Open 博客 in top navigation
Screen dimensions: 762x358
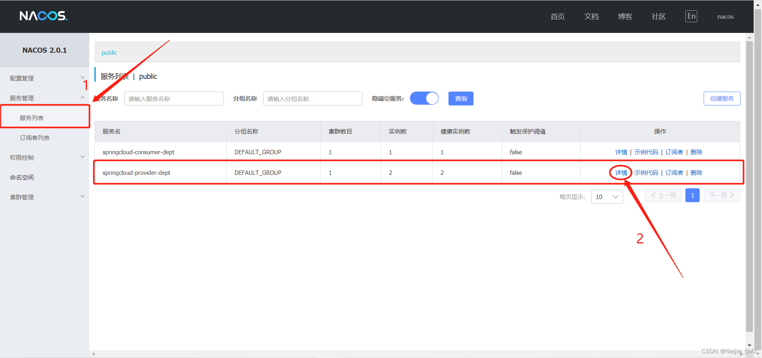625,16
